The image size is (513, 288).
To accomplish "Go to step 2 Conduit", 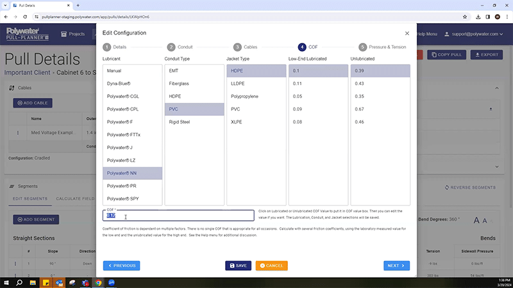I will coord(180,47).
